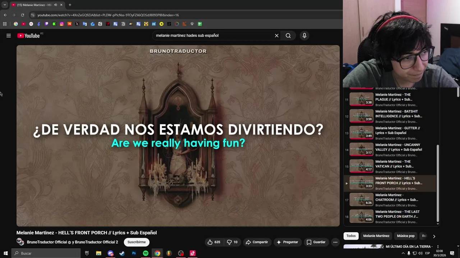Screen dimensions: 460x258
Task: Select the Música pop filter chip
Action: click(x=406, y=236)
